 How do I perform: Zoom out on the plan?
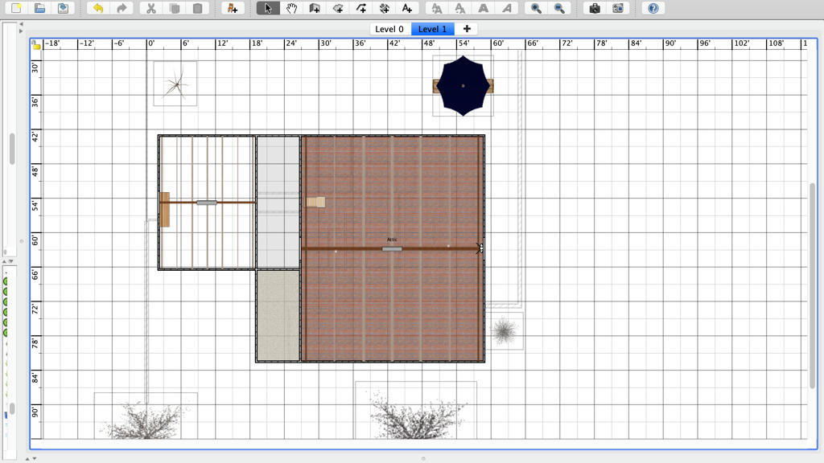[559, 8]
